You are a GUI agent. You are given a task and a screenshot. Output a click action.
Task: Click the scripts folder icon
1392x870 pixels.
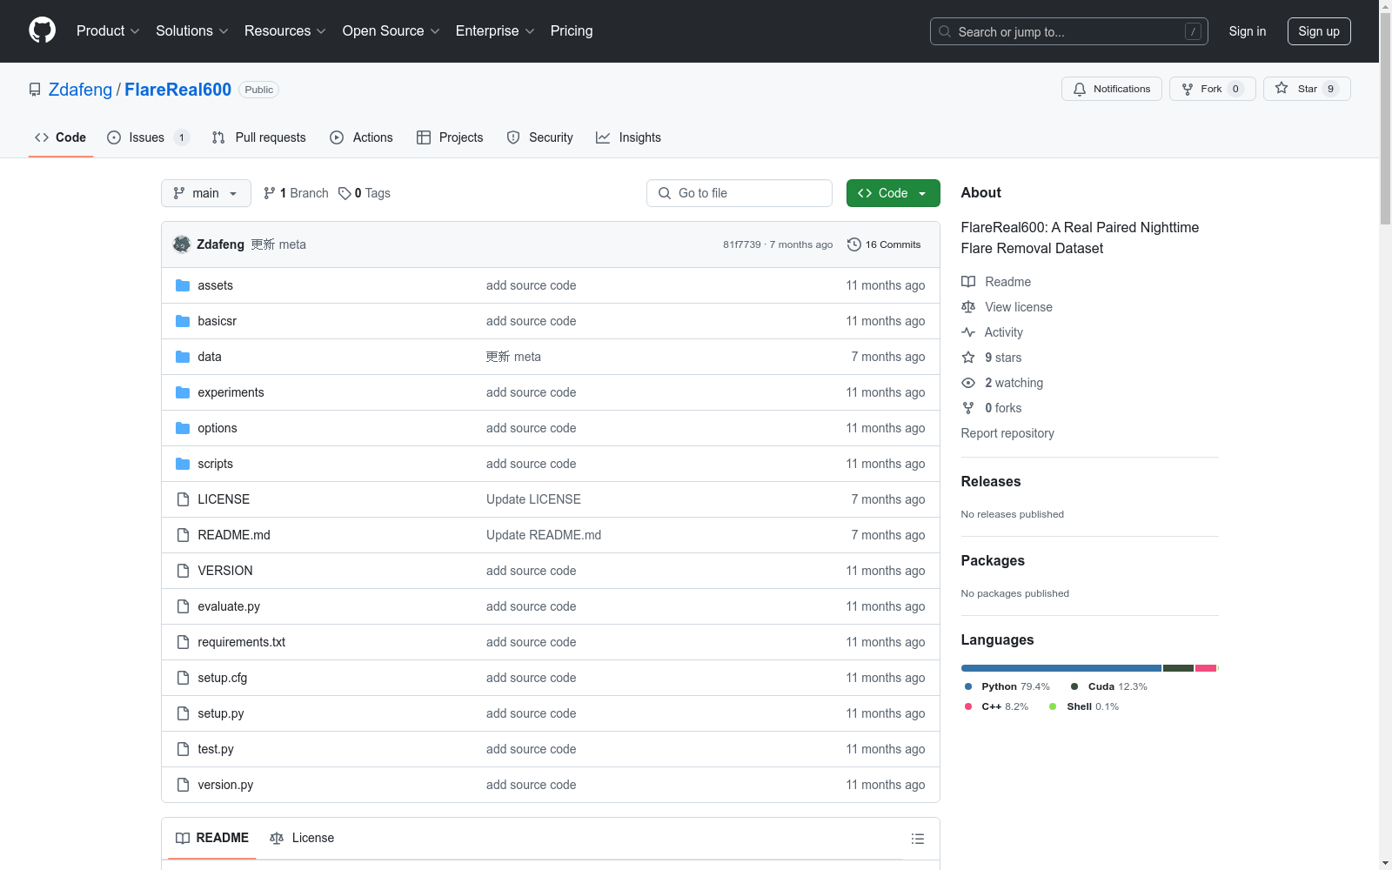pyautogui.click(x=183, y=464)
